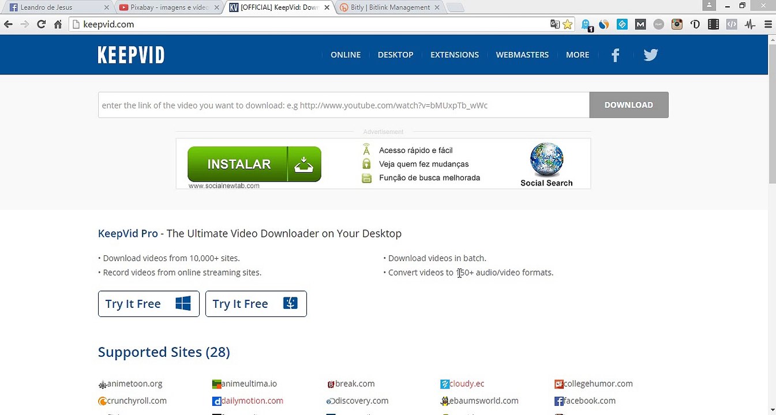The width and height of the screenshot is (776, 415).
Task: Click the page vertical scrollbar thumb
Action: [x=772, y=113]
